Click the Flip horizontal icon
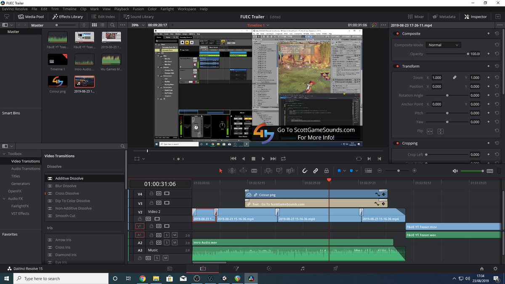505x284 pixels. pos(430,131)
